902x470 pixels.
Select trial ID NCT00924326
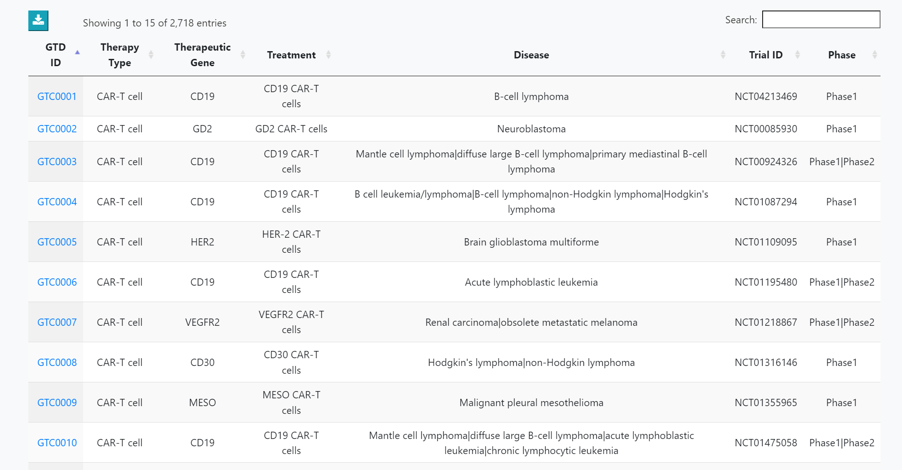point(766,162)
